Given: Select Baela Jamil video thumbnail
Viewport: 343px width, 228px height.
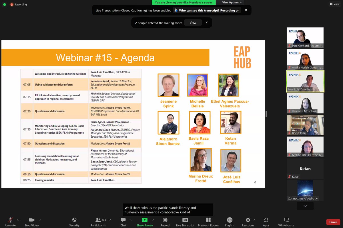Looking at the screenshot, I should 305,125.
